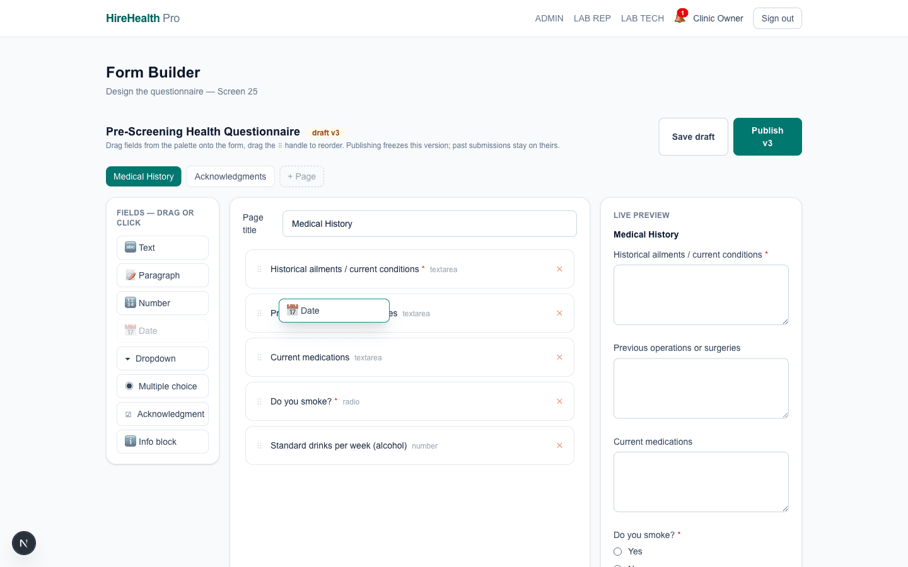Click into the Page title input

click(429, 224)
